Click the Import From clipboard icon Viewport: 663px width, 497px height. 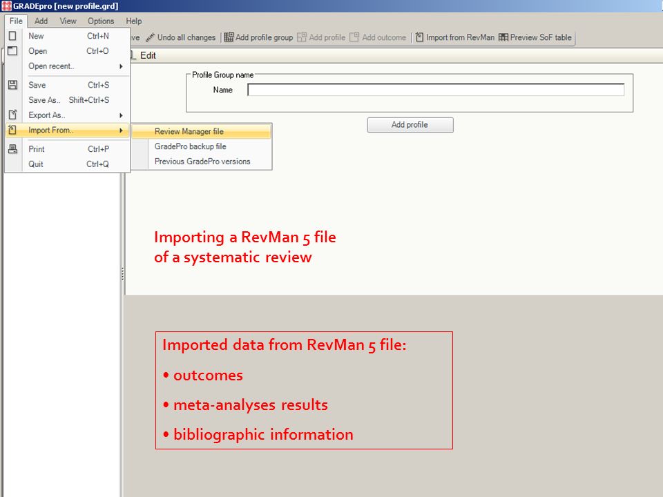12,130
